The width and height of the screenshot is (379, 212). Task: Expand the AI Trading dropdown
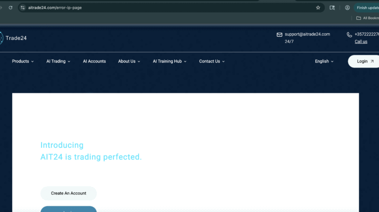coord(58,61)
